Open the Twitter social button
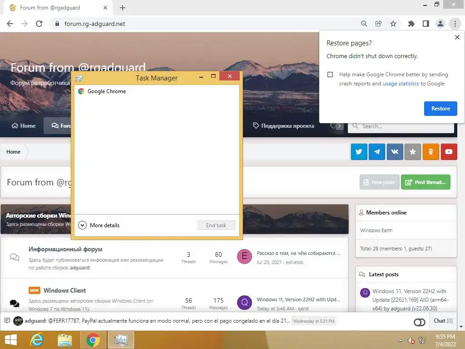 [x=359, y=152]
